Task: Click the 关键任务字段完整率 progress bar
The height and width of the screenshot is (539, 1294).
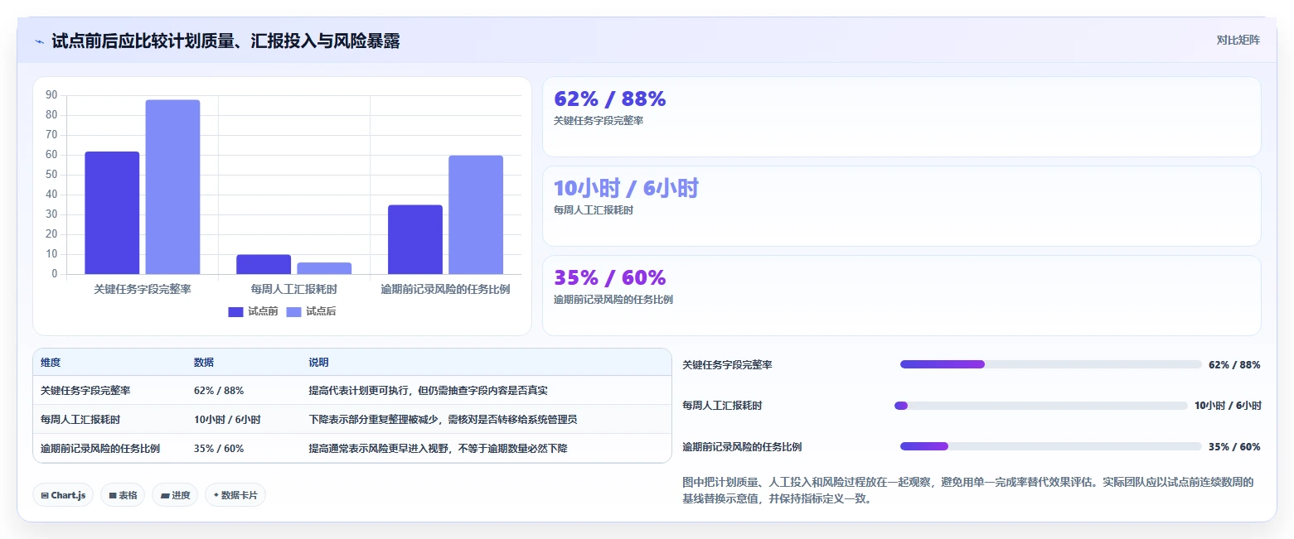Action: click(x=1050, y=364)
